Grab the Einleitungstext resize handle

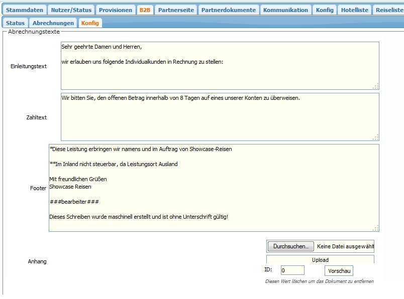pyautogui.click(x=375, y=86)
